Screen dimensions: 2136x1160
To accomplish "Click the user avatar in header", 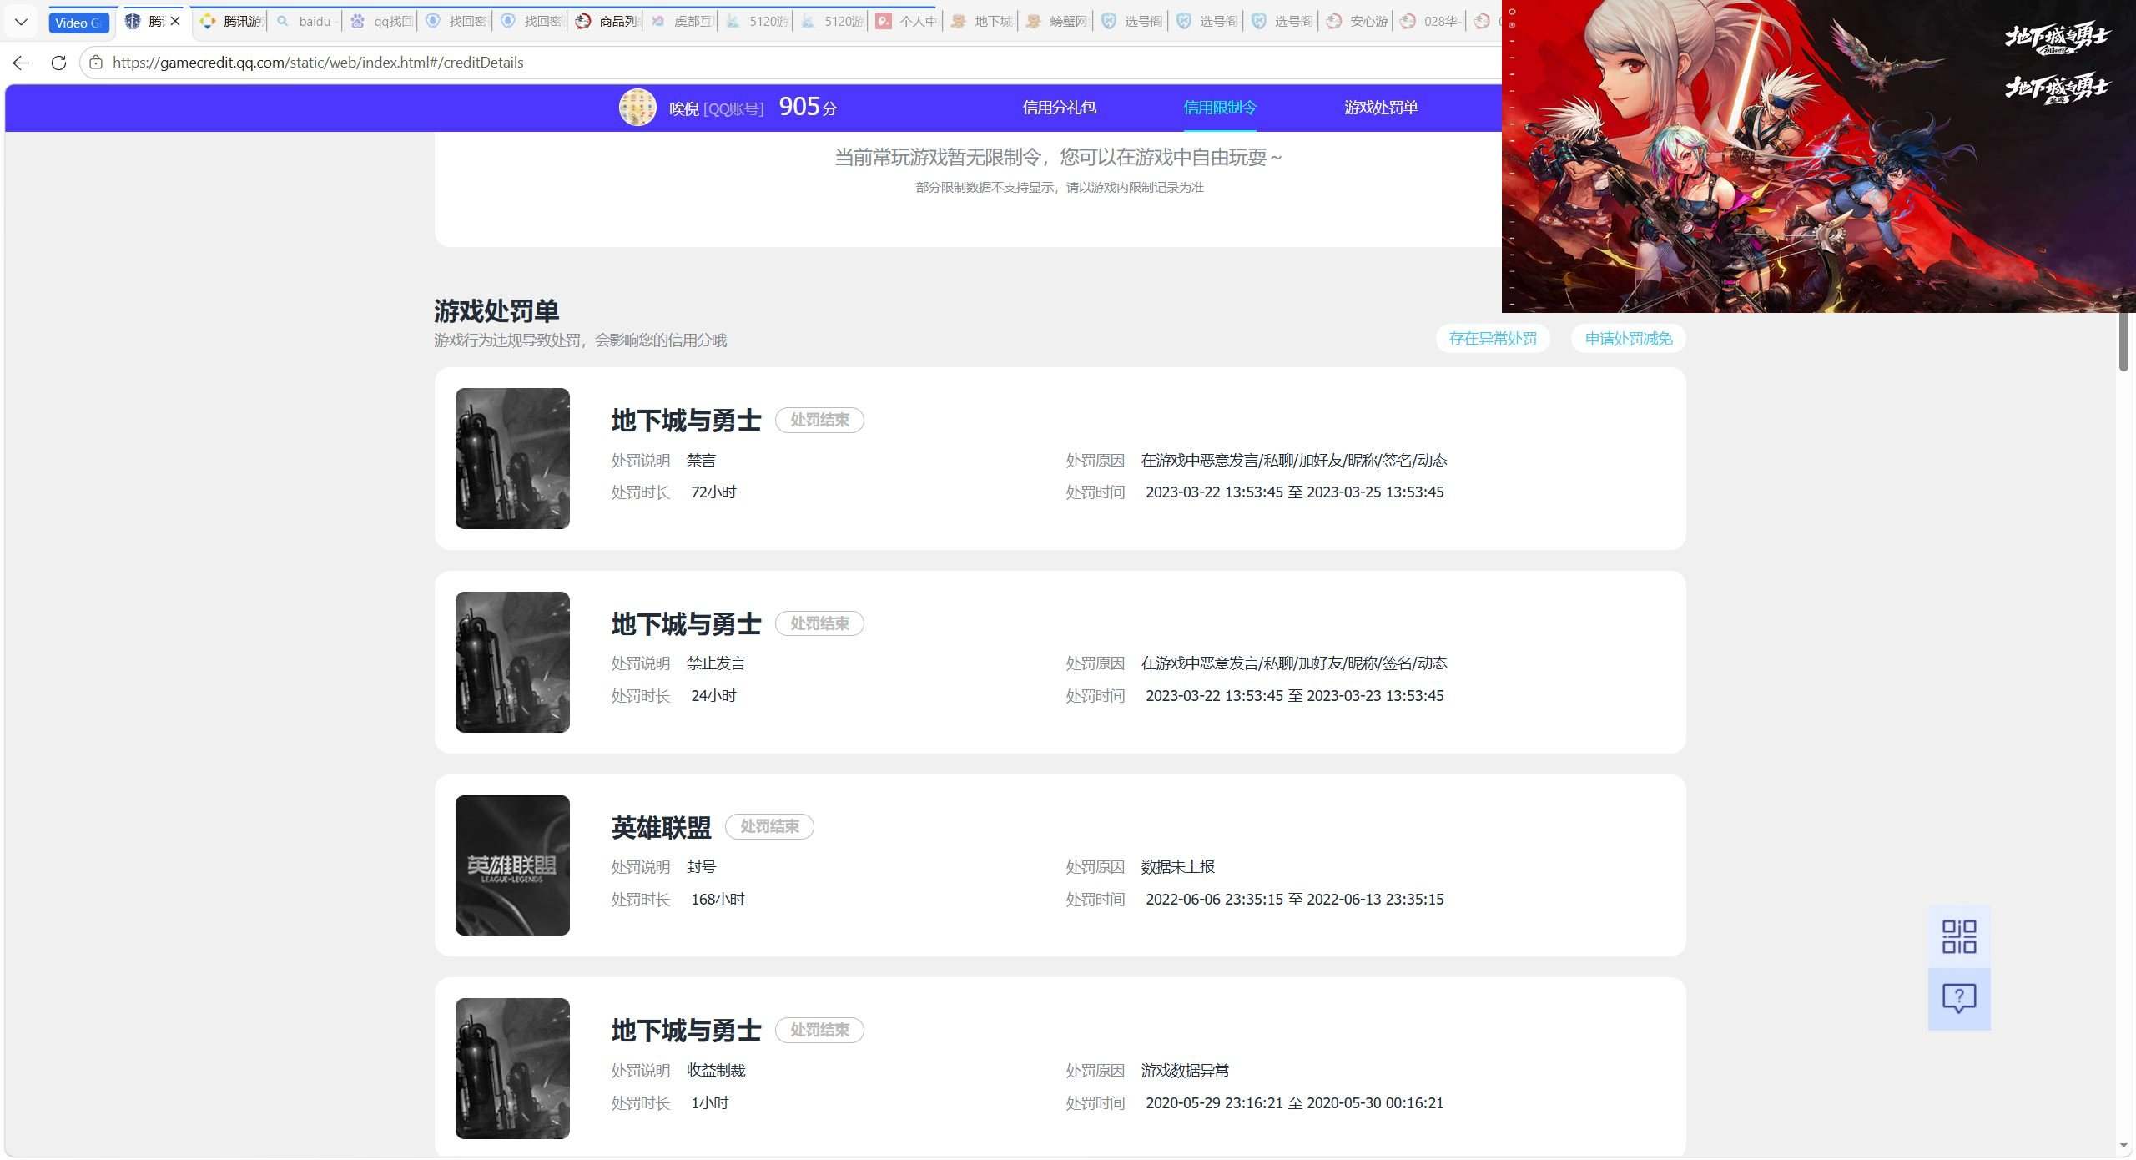I will coord(637,108).
